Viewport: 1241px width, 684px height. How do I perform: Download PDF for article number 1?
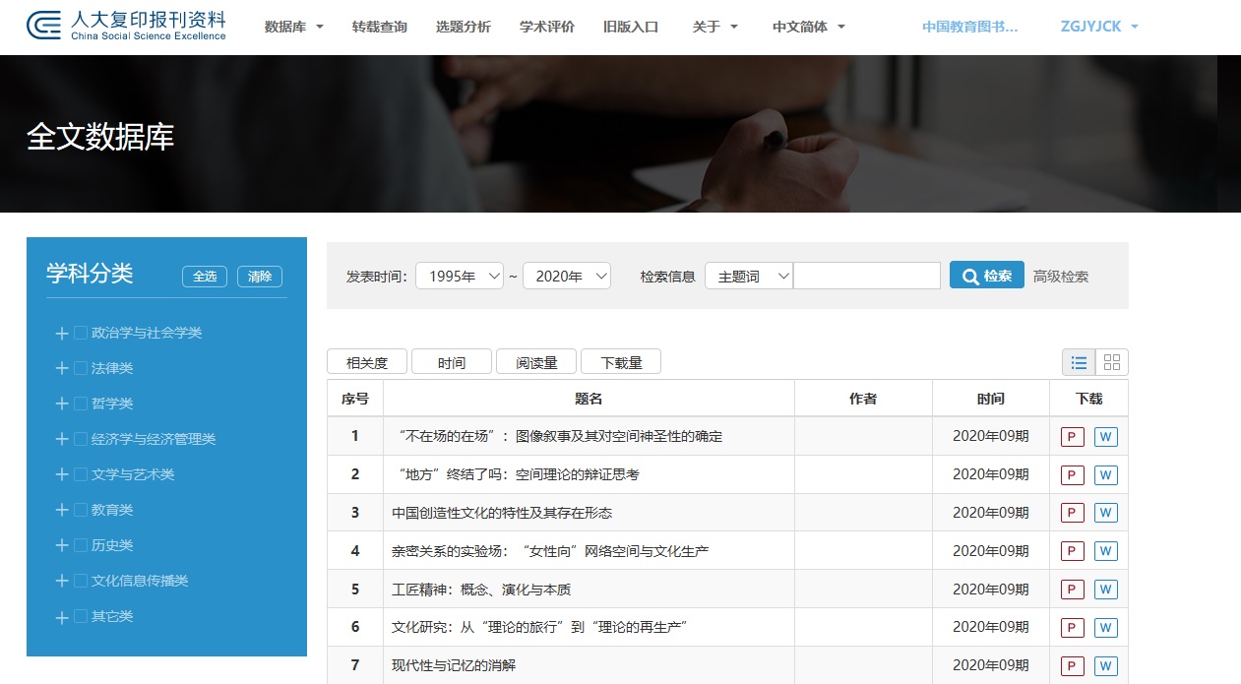(1072, 437)
